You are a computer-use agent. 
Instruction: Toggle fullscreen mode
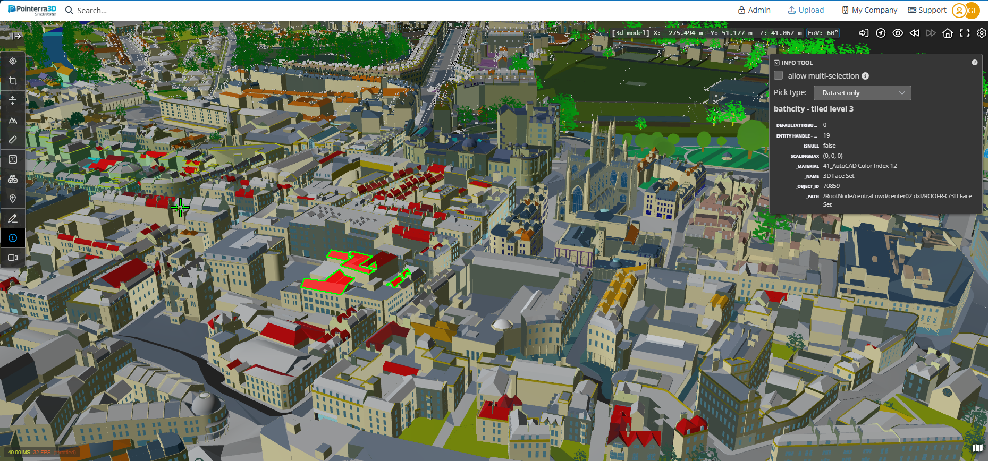964,33
